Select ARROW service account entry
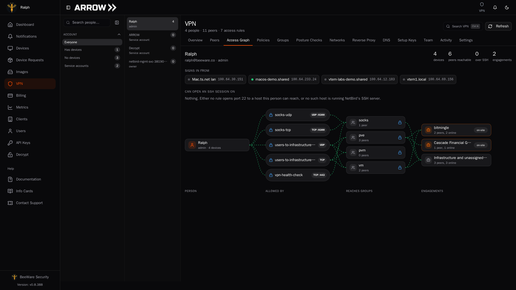Screen dimensions: 516x290 pos(152,37)
